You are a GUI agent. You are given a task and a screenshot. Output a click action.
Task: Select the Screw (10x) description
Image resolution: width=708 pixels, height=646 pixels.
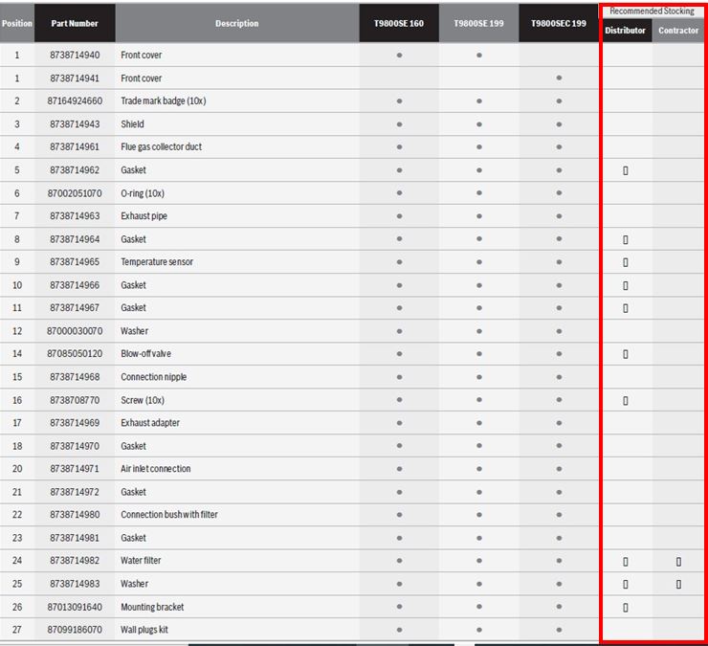pyautogui.click(x=143, y=400)
